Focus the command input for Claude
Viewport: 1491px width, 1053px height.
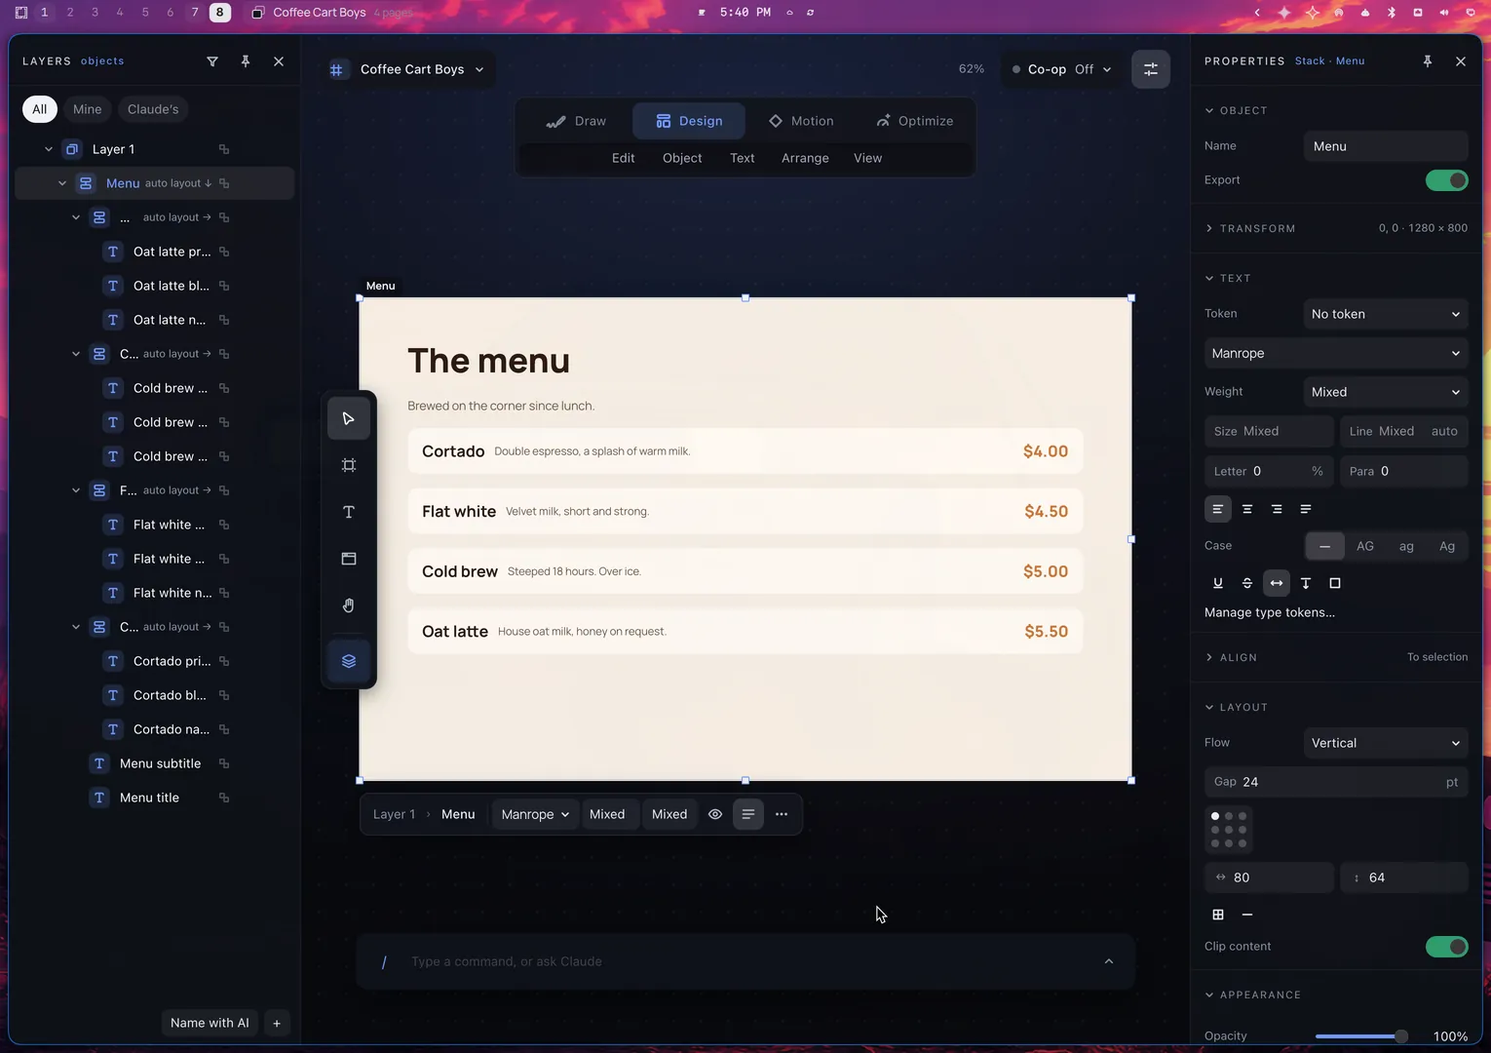click(x=745, y=961)
